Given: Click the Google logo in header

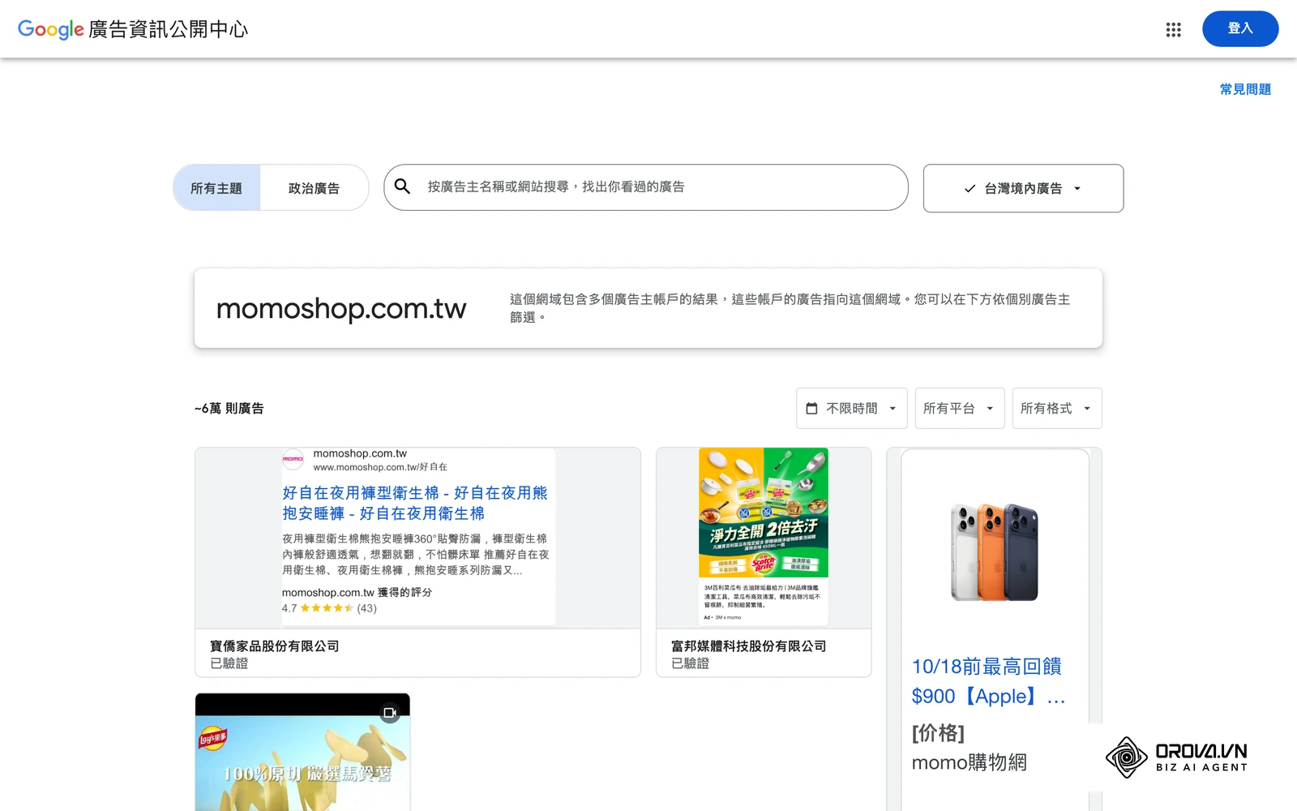Looking at the screenshot, I should (50, 29).
